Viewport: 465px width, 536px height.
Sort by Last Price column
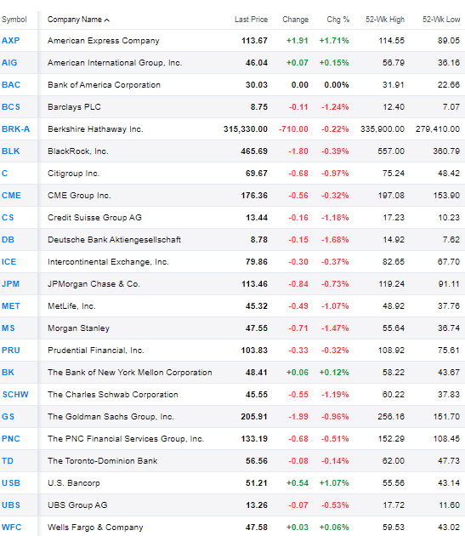click(x=251, y=20)
